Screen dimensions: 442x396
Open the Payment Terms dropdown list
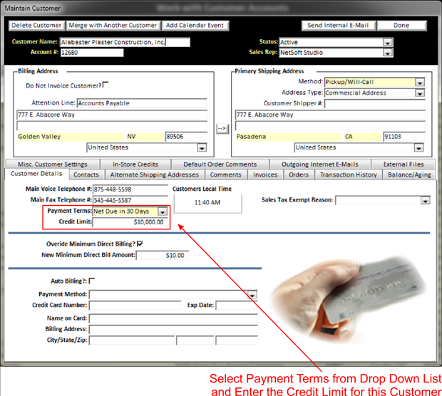click(163, 212)
